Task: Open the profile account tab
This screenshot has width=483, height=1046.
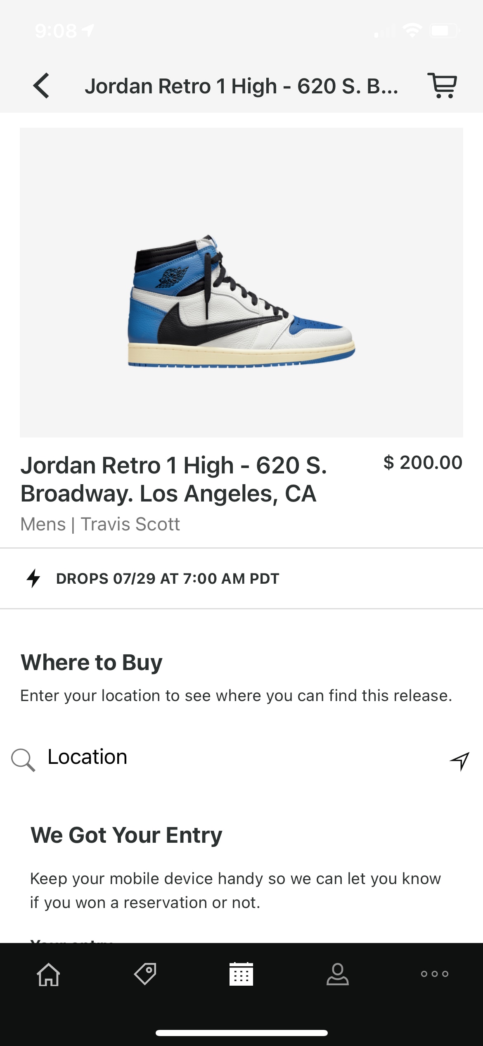Action: click(338, 974)
